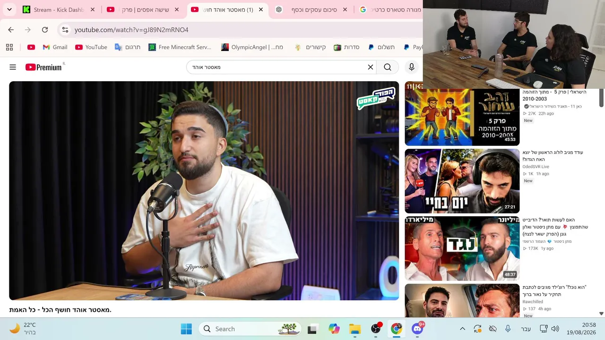The image size is (605, 340).
Task: Switch to the Stream - Kick Dashboard tab
Action: (x=59, y=9)
